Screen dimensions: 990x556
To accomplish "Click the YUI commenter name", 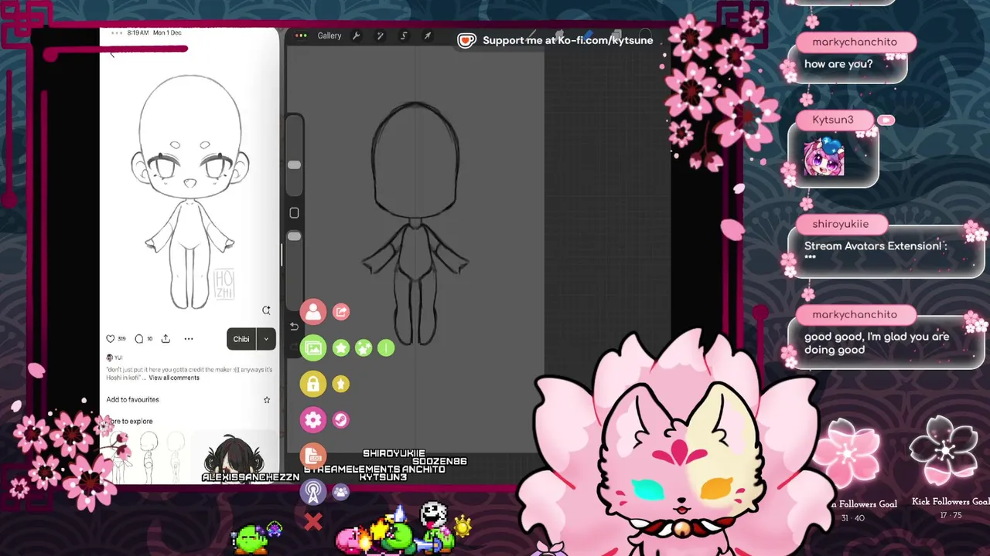I will click(118, 358).
